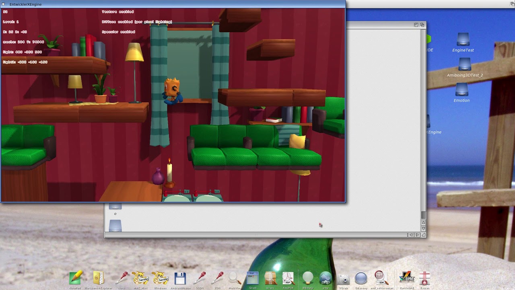Click the EntwicklerXEngine window title bar
Viewport: 515px width, 290px height.
pos(173,4)
